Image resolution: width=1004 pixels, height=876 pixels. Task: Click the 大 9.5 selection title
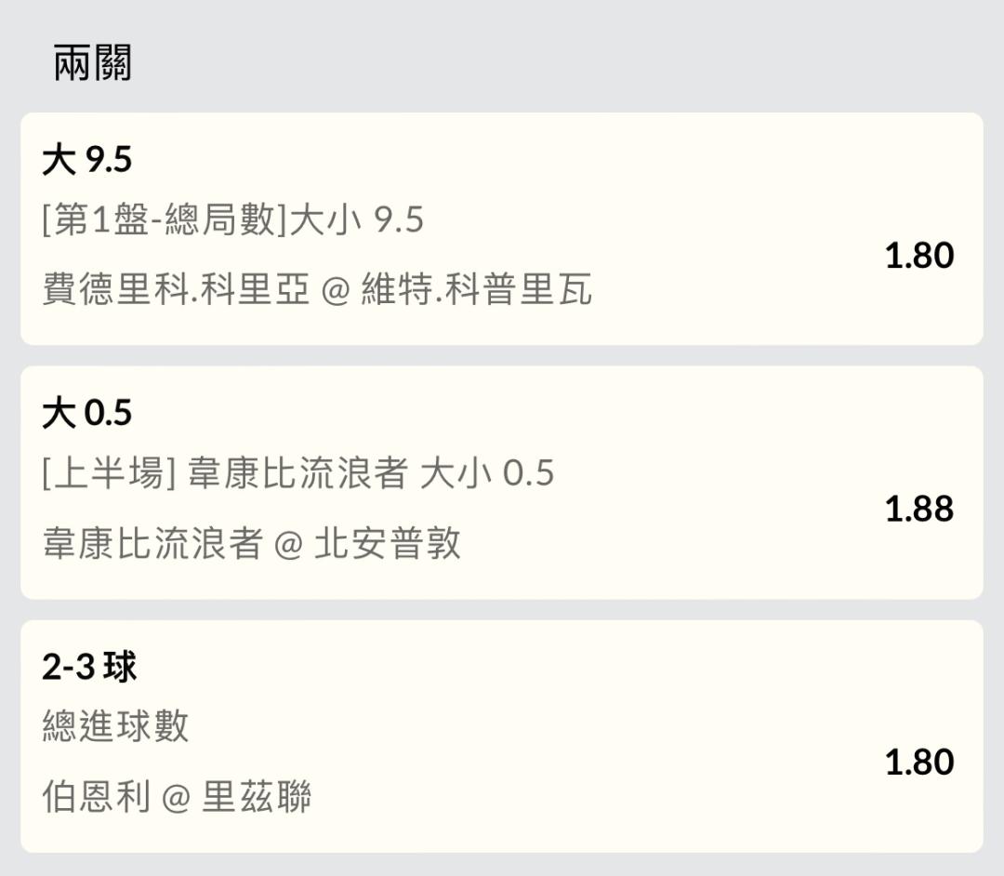pyautogui.click(x=86, y=159)
